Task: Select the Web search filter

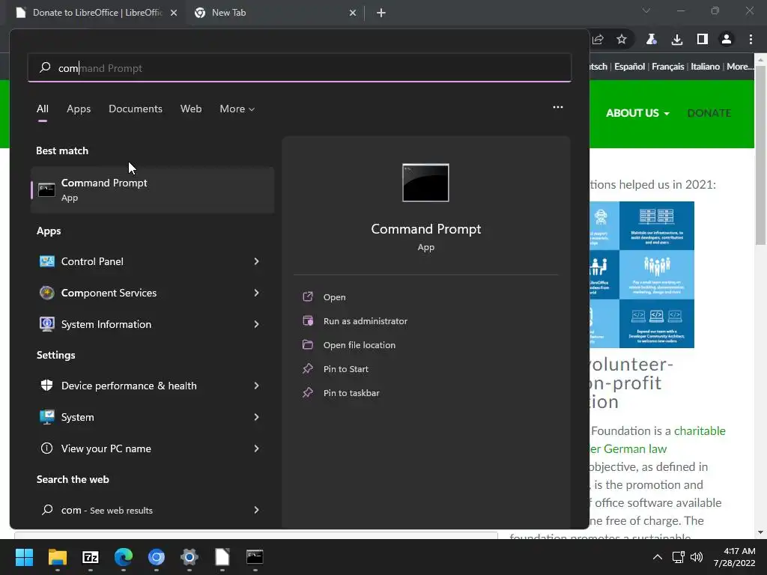Action: (191, 109)
